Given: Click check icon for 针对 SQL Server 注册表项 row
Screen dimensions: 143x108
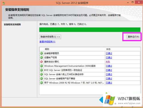Looking at the screenshot, I should (x=41, y=70).
